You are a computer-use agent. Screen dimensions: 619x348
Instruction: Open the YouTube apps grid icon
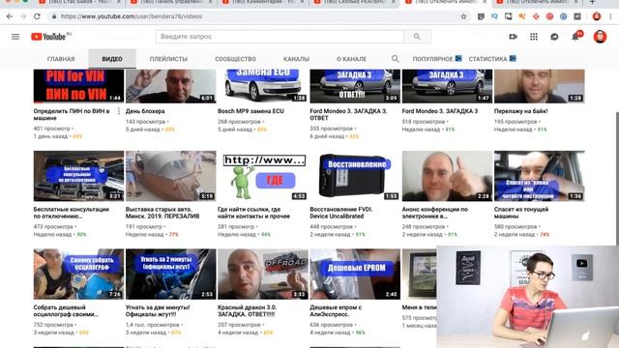point(534,37)
